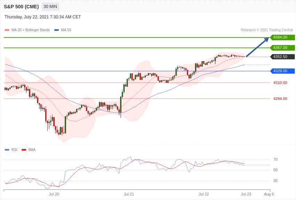Toggle the RSI legend label
The height and width of the screenshot is (200, 296).
[x=14, y=150]
